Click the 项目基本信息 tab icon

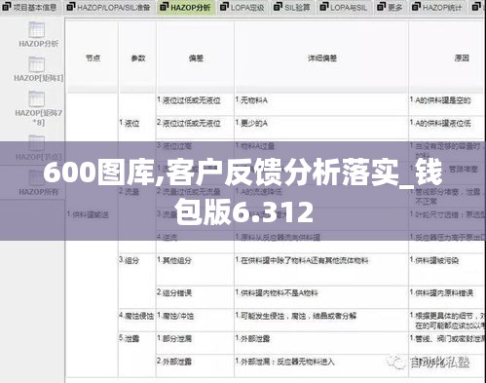click(x=7, y=7)
